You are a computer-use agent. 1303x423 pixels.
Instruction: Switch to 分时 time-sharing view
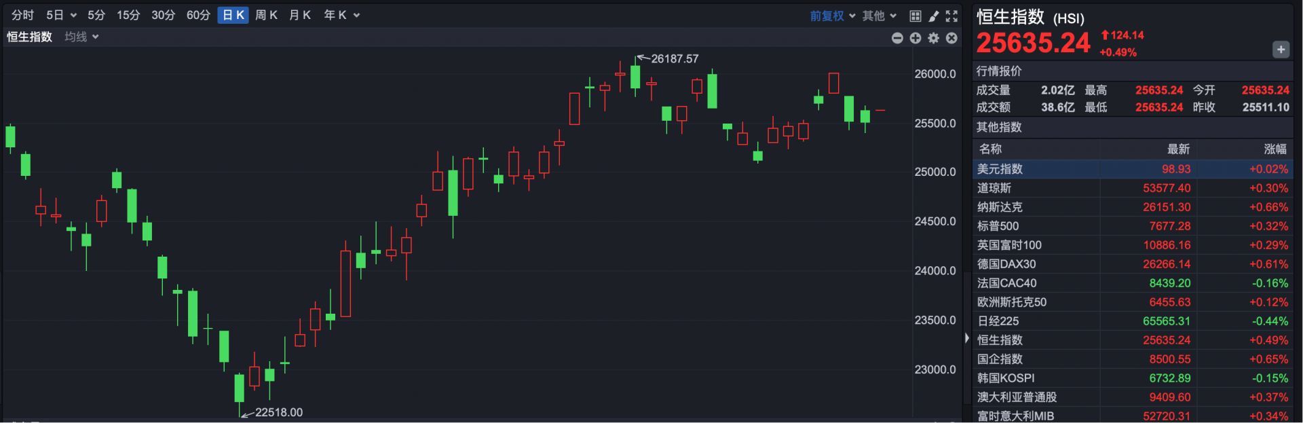tap(22, 15)
